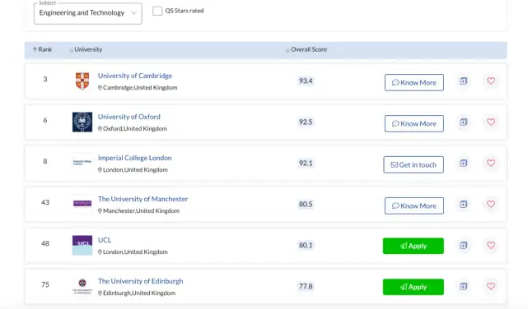Shortlist The University of Manchester heart
Viewport: 528px width, 309px height.
491,204
